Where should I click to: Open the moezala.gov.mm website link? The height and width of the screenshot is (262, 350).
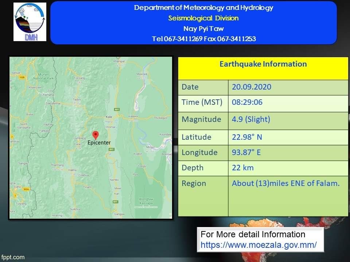tap(258, 245)
